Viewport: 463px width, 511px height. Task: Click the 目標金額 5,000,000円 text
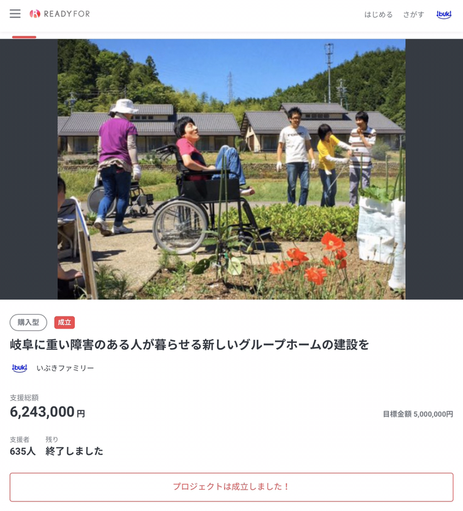point(418,414)
